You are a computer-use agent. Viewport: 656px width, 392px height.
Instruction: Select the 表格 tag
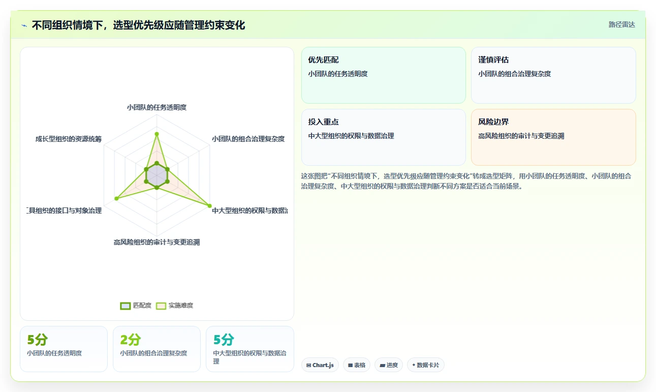(x=357, y=365)
